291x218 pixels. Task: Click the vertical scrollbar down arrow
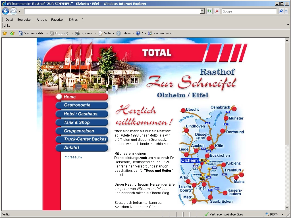(x=287, y=208)
